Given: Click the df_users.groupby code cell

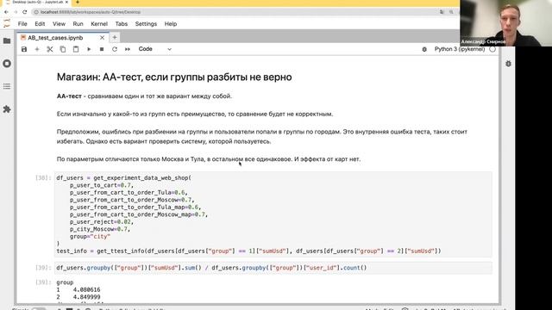Looking at the screenshot, I should [273, 268].
